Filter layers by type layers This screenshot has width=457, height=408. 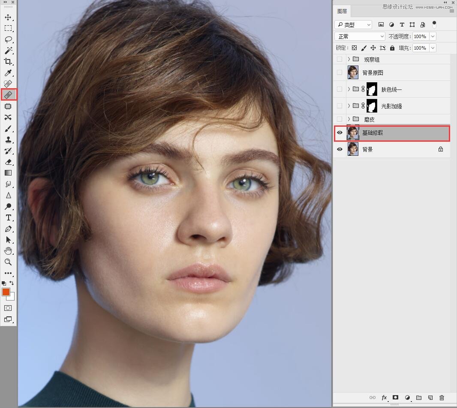click(x=402, y=25)
